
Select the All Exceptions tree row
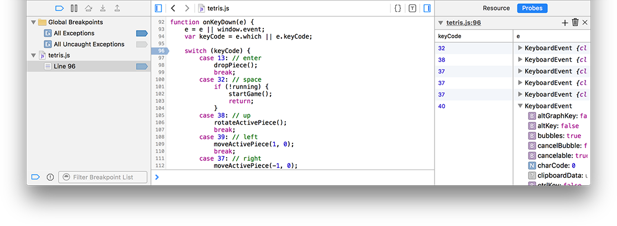coord(88,34)
